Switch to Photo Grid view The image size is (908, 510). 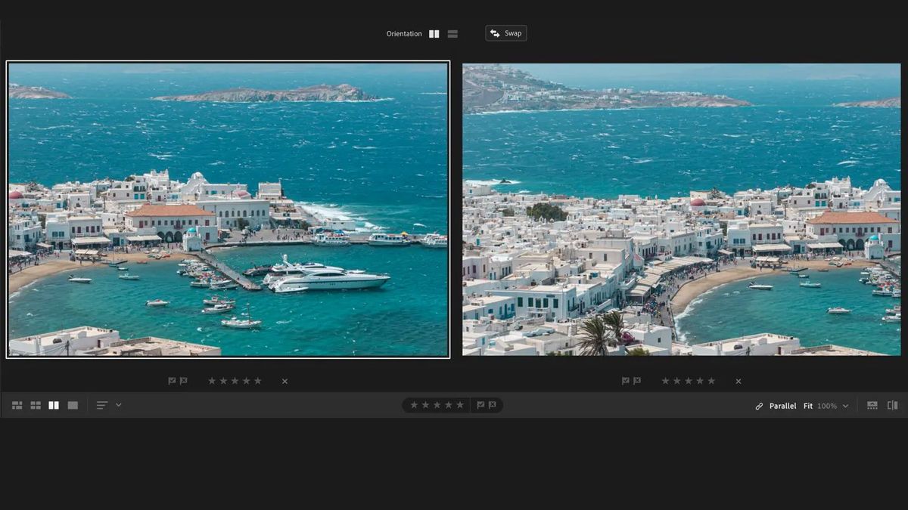coord(17,405)
